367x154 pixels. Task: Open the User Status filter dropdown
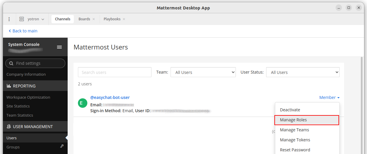coord(303,72)
